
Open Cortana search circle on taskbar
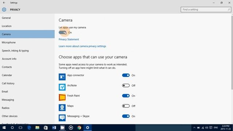[x=12, y=128]
